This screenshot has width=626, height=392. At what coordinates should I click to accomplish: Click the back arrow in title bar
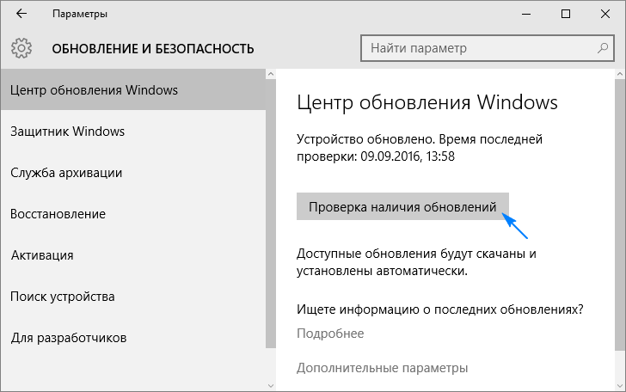(21, 15)
